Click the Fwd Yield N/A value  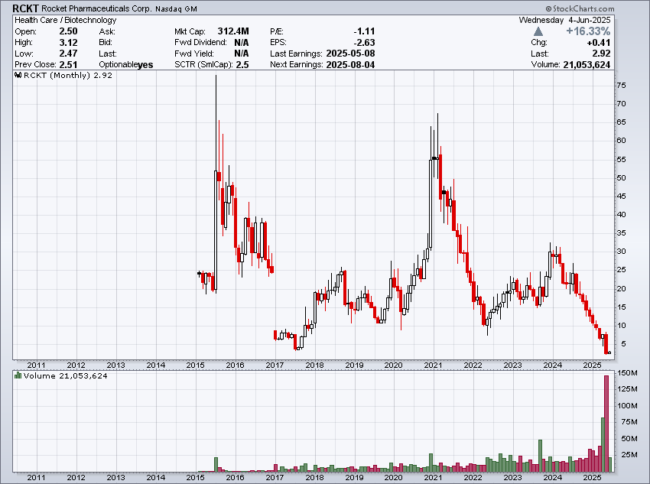click(241, 54)
